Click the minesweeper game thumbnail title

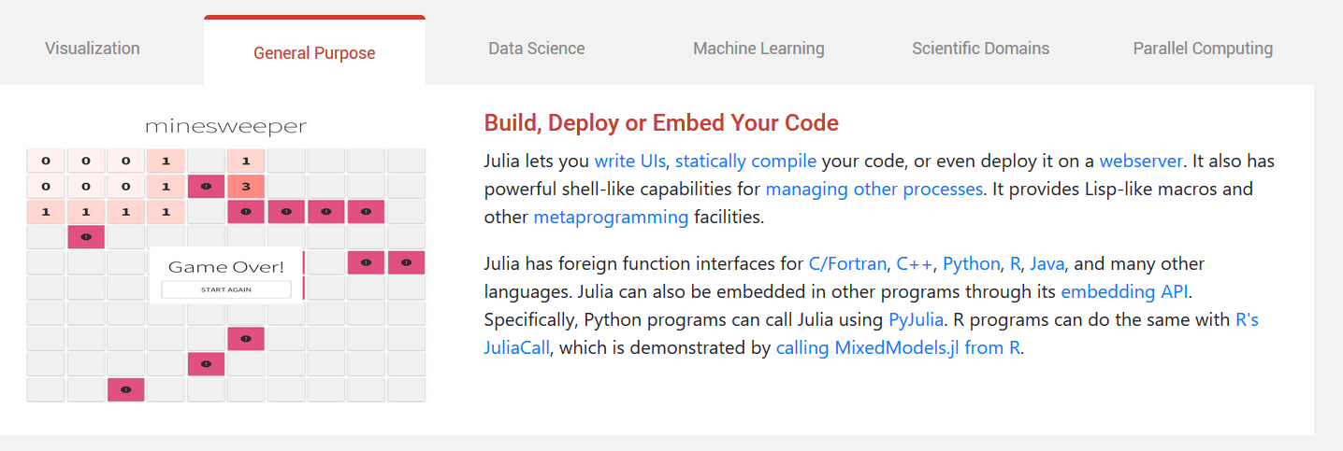[225, 126]
